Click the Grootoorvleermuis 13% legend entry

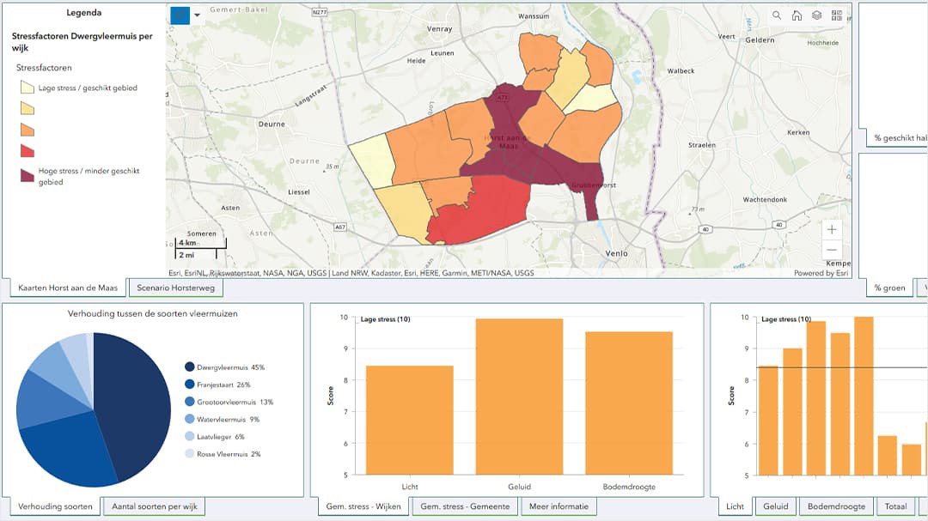point(229,403)
